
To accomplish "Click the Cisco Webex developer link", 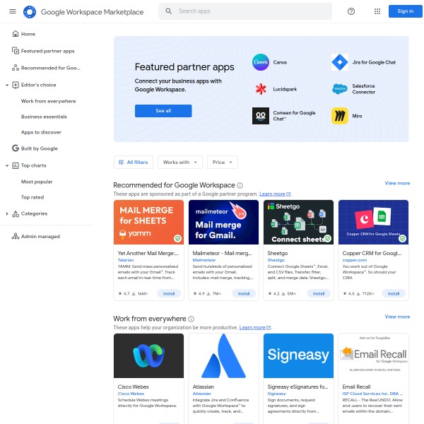I will (131, 394).
